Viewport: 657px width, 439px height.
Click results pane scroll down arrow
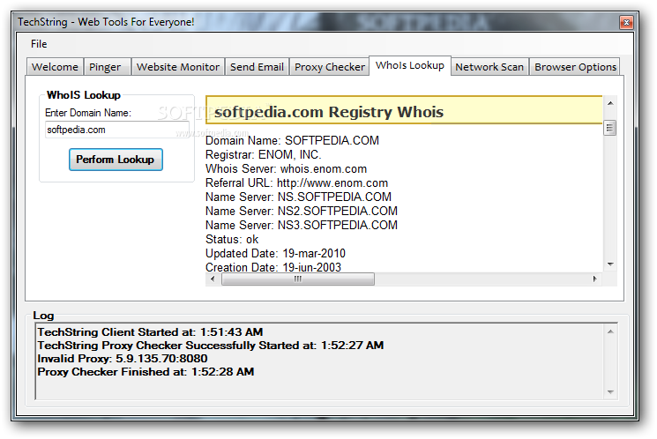click(610, 264)
